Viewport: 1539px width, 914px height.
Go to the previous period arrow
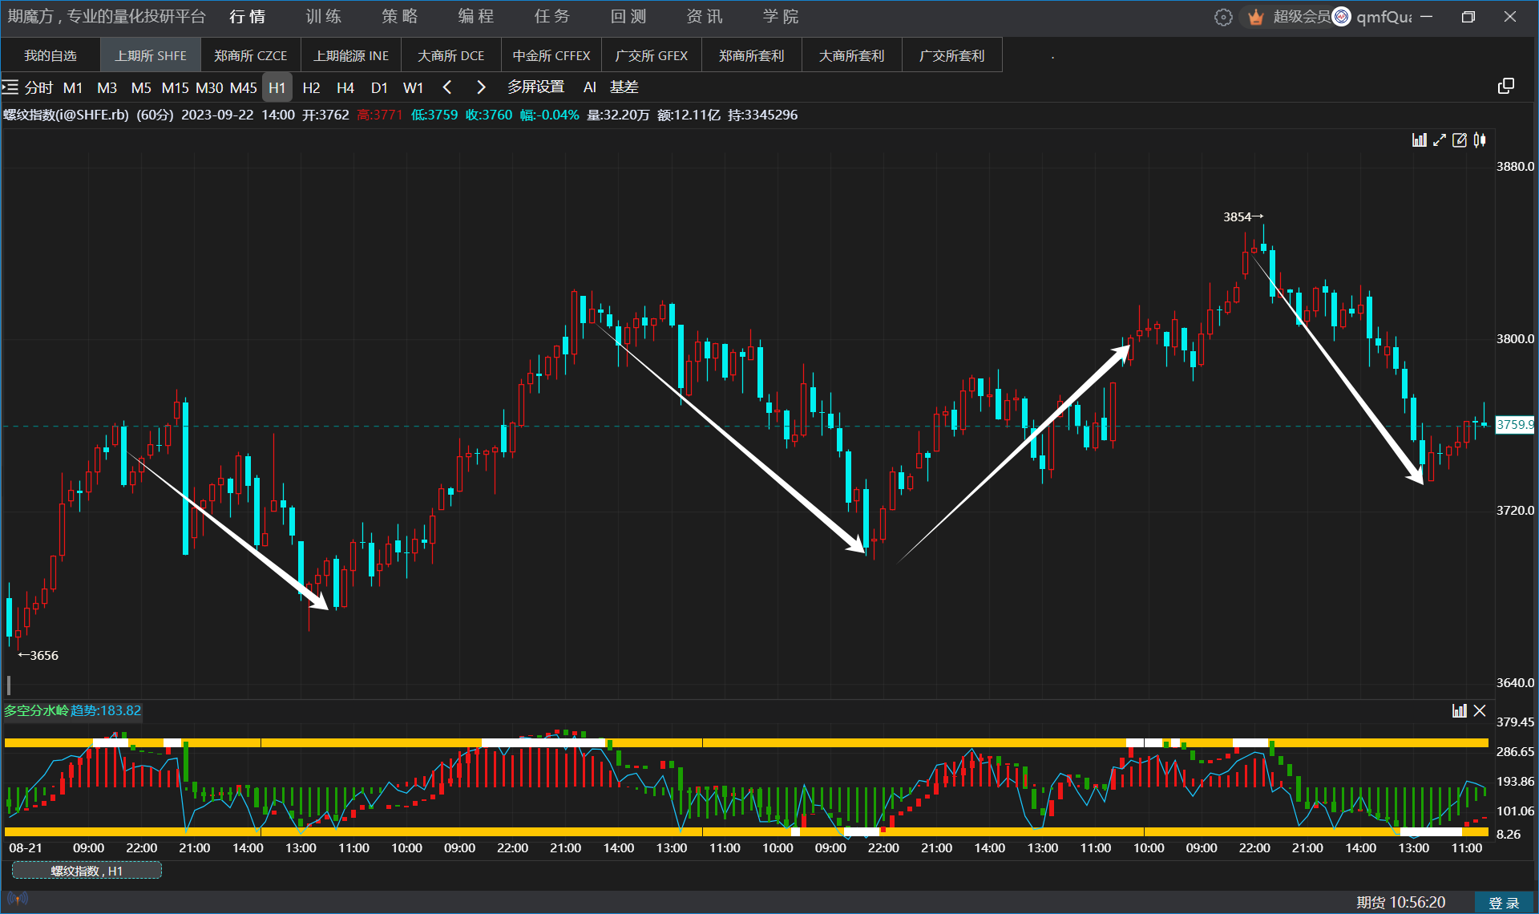point(447,87)
